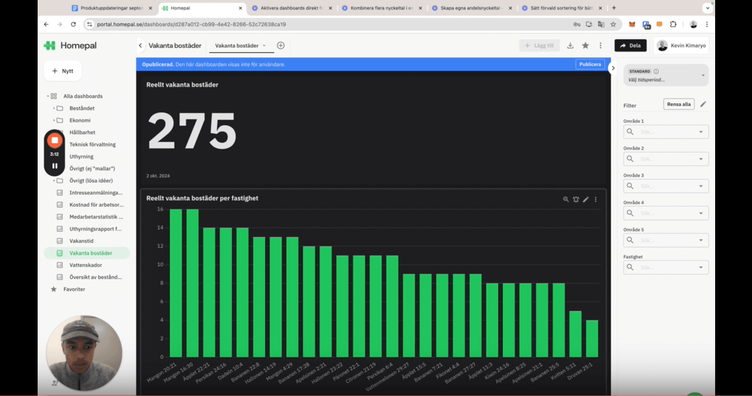
Task: Show info for STANDARD time period
Action: point(656,71)
